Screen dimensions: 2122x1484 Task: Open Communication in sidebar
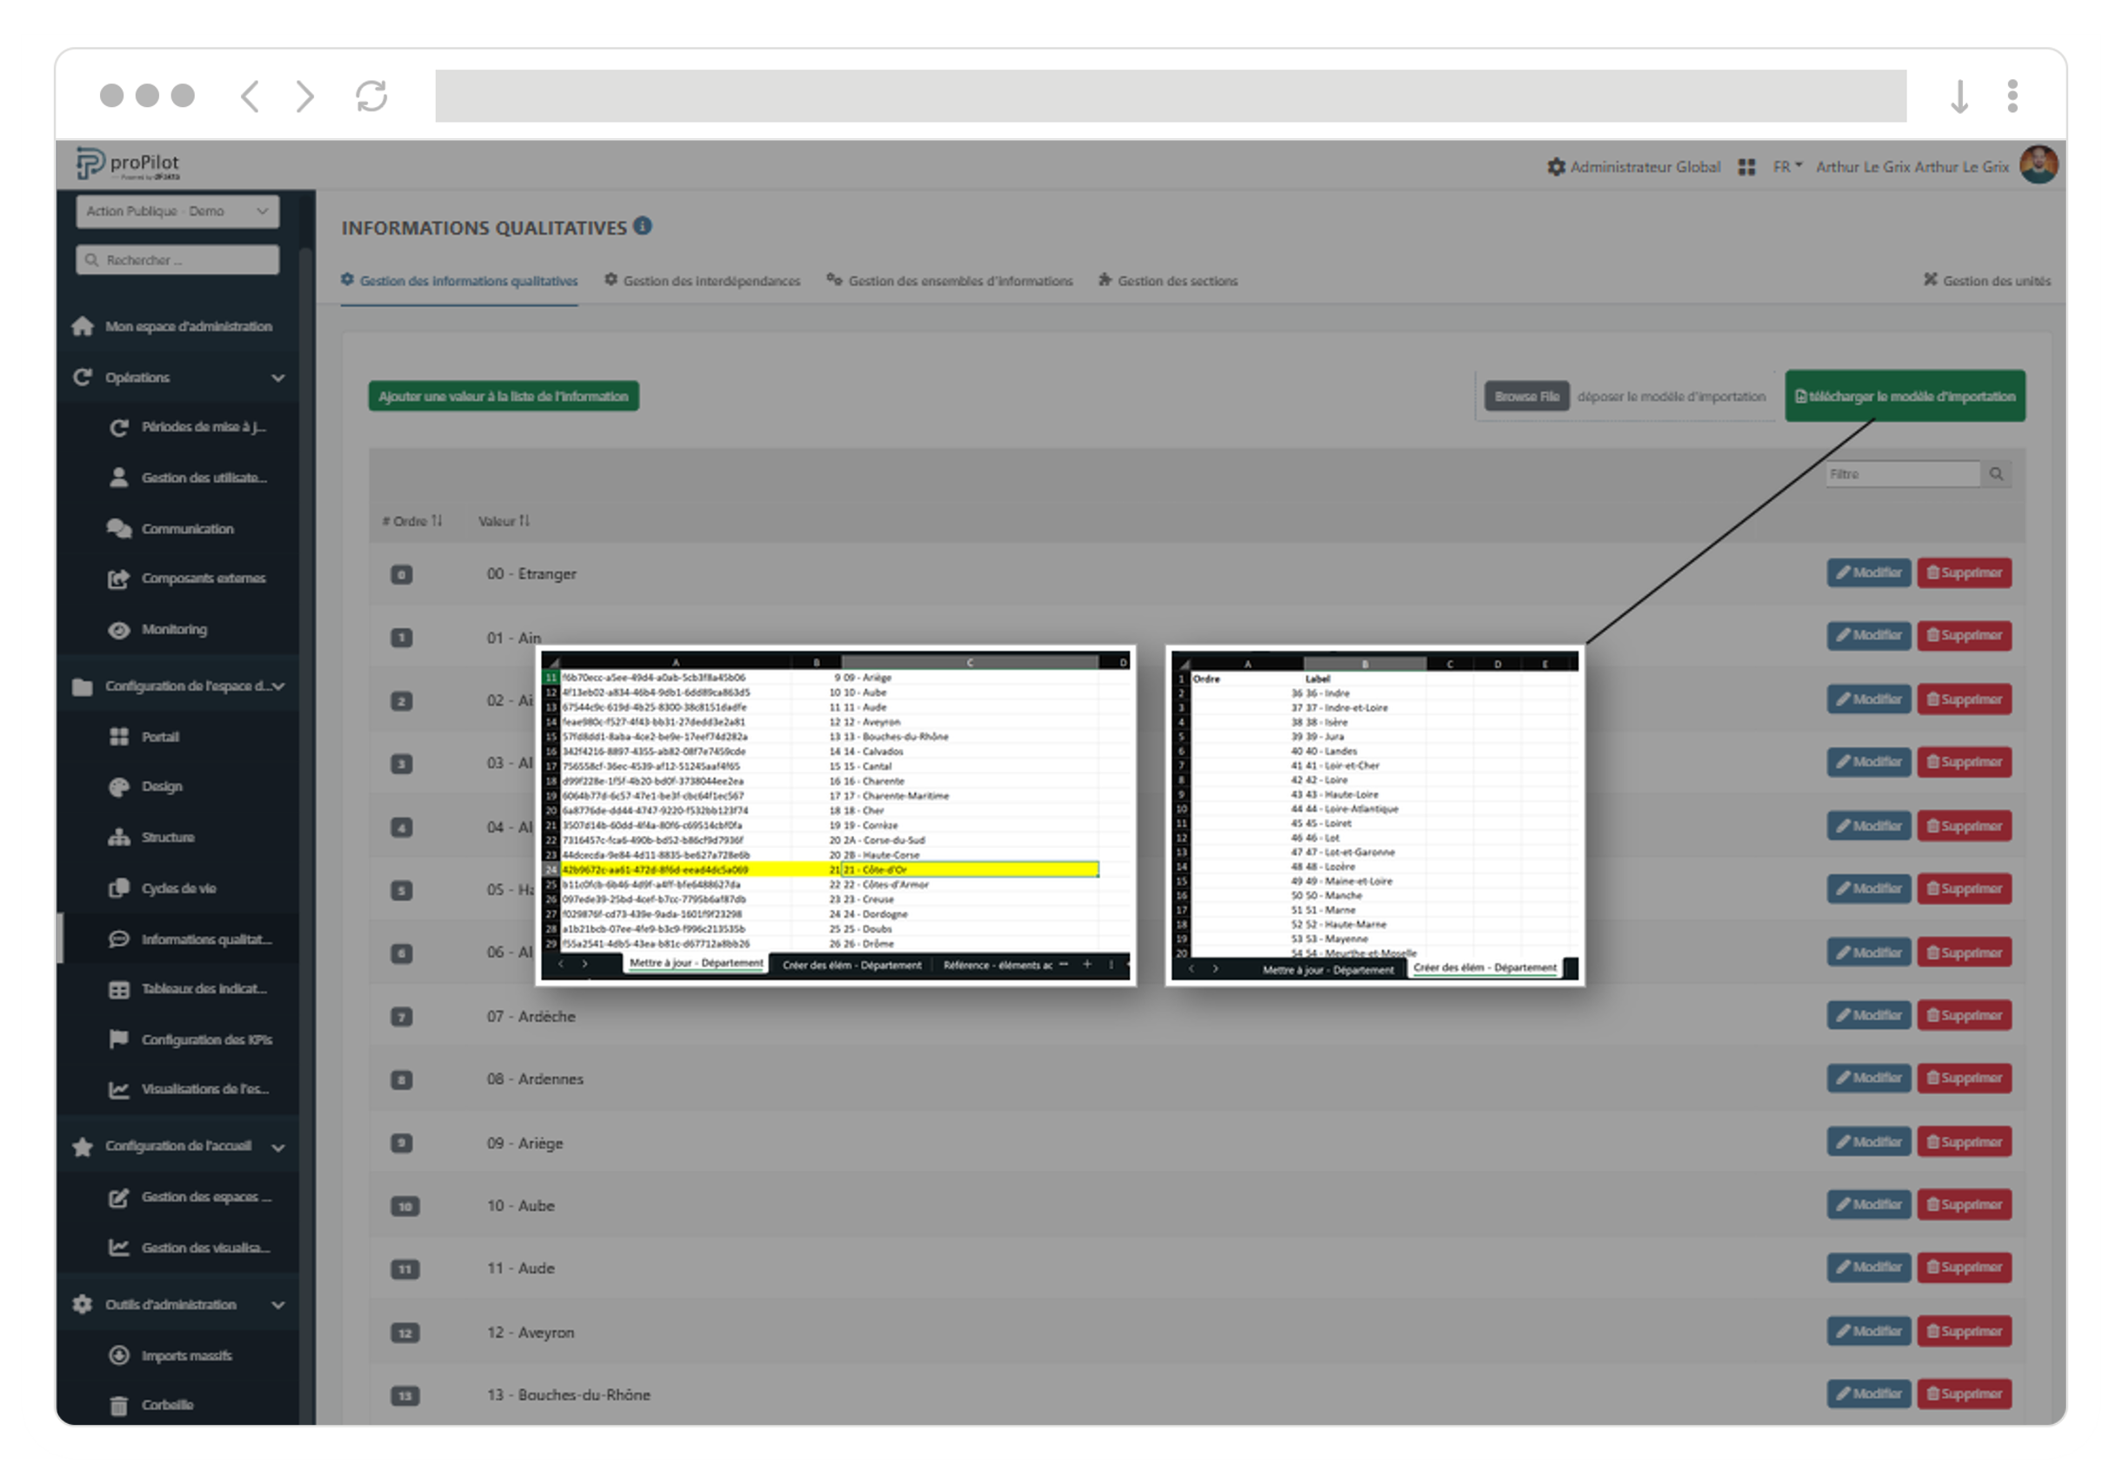coord(172,529)
